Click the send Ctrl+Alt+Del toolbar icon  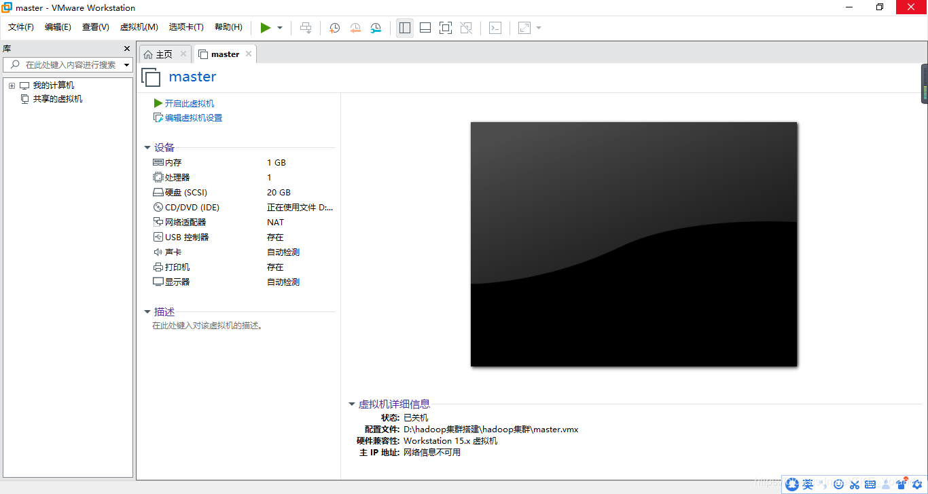coord(306,28)
